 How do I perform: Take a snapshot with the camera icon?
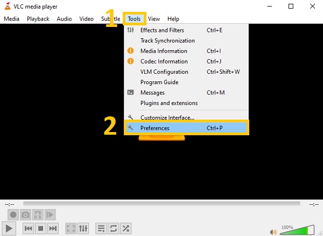tap(25, 215)
